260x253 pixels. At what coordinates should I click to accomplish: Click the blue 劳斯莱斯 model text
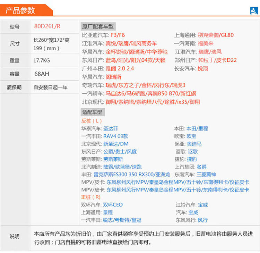click(113, 159)
